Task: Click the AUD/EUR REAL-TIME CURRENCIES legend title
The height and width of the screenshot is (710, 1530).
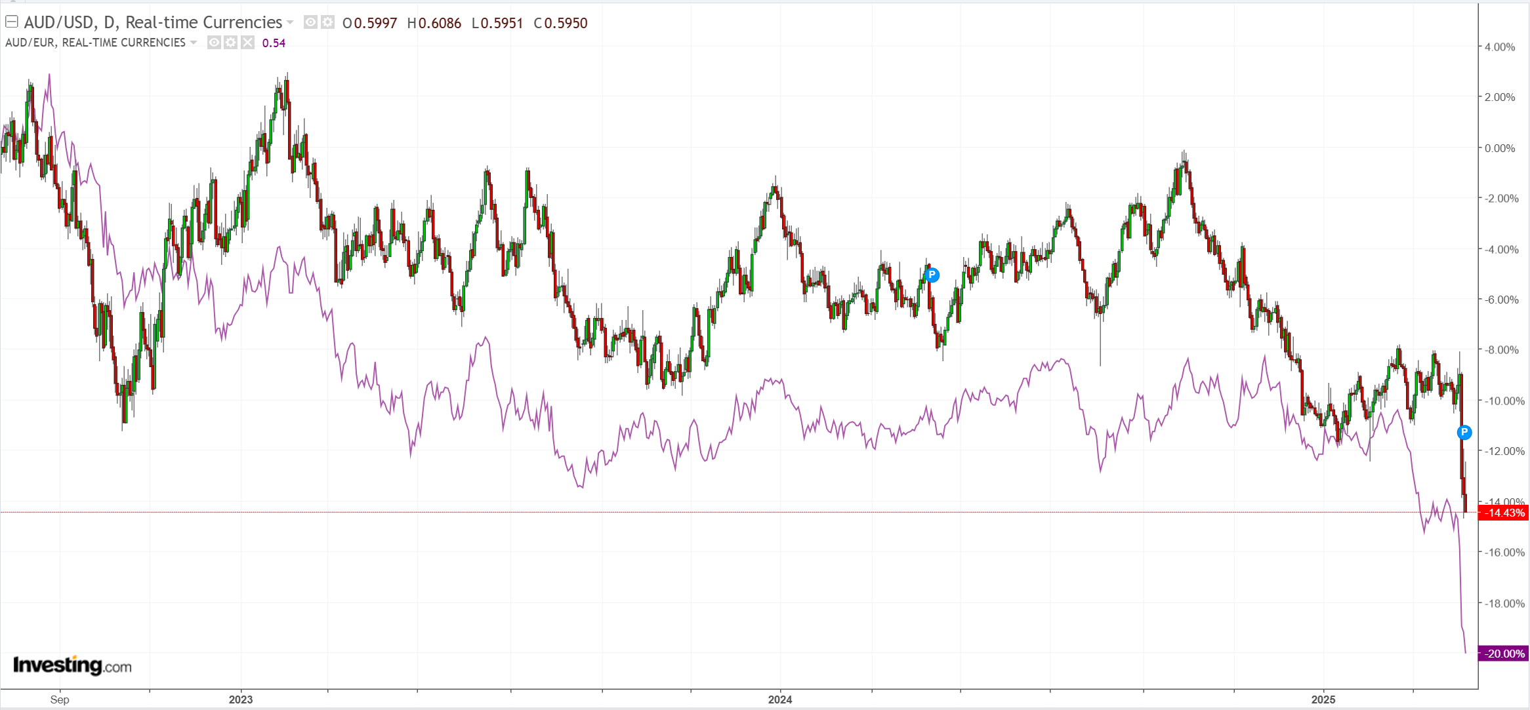Action: [x=95, y=43]
